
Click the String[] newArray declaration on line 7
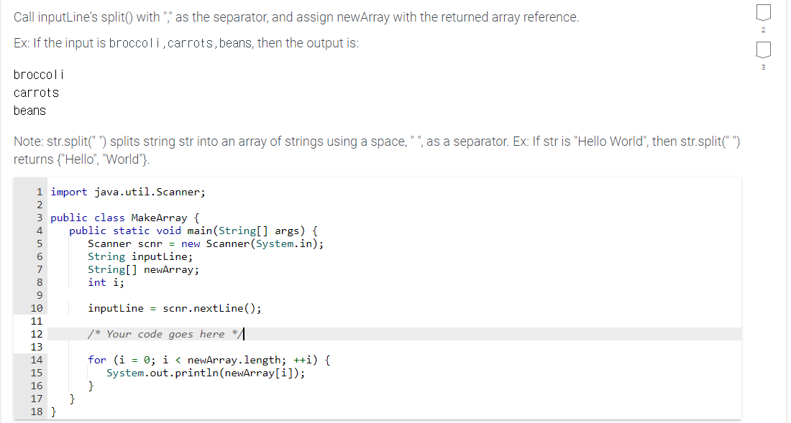tap(144, 269)
